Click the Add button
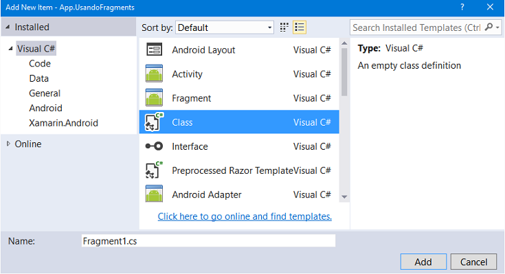This screenshot has height=274, width=505. point(423,262)
